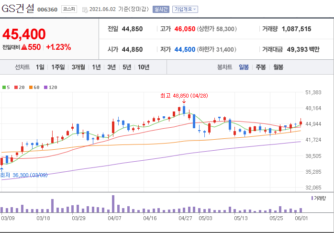Click the green 5-day moving average swatch

click(x=4, y=88)
